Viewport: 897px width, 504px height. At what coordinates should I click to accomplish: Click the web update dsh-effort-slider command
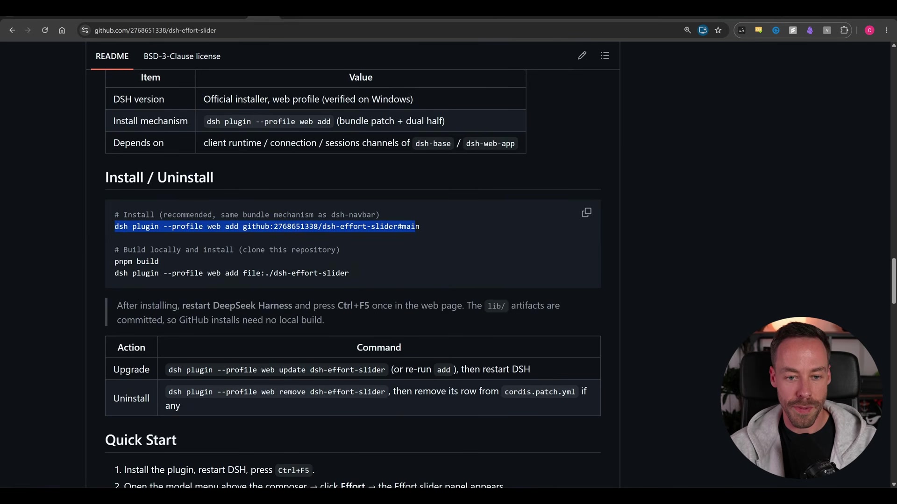[277, 370]
